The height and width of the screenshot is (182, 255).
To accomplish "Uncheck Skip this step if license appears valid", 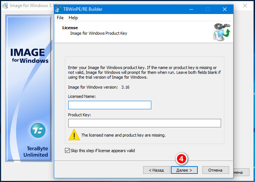I will 67,151.
